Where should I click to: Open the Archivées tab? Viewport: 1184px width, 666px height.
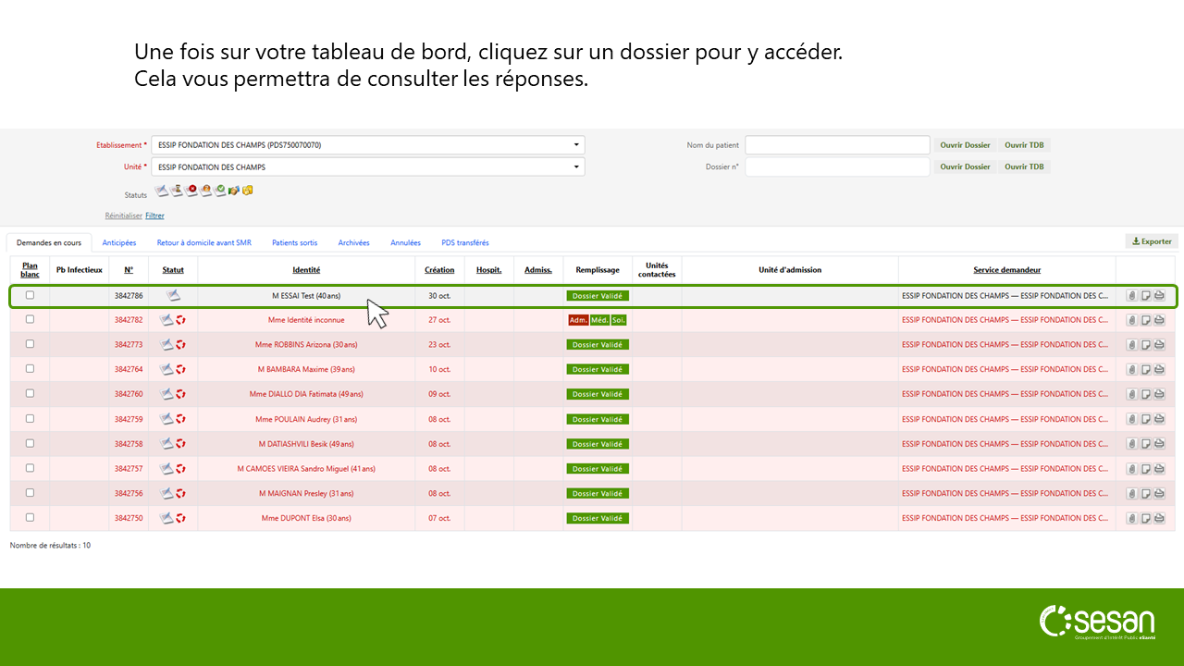tap(353, 243)
